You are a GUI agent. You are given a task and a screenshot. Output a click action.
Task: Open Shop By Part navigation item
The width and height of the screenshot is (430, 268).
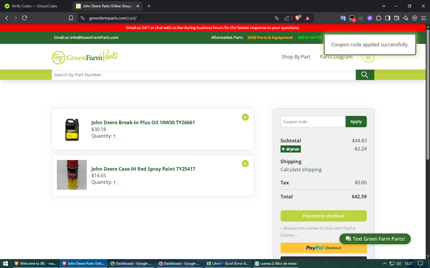296,57
